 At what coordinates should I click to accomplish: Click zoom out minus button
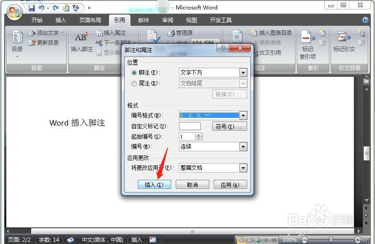305,239
